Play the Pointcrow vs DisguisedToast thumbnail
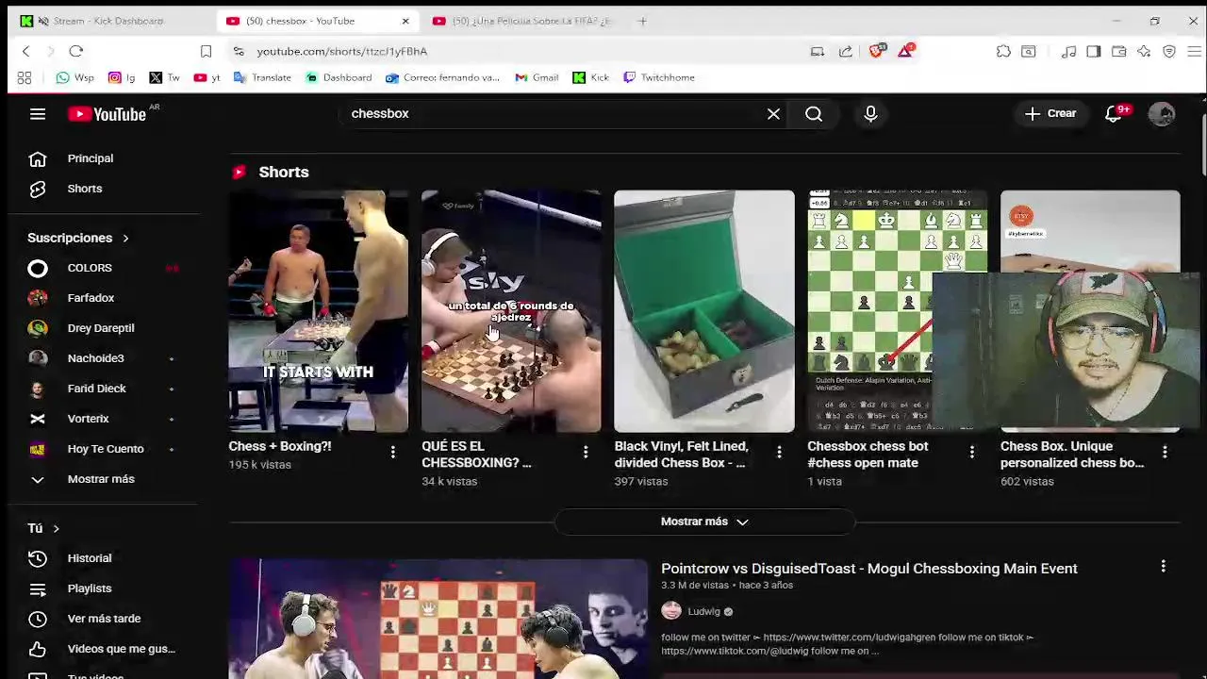This screenshot has width=1207, height=679. [x=438, y=619]
